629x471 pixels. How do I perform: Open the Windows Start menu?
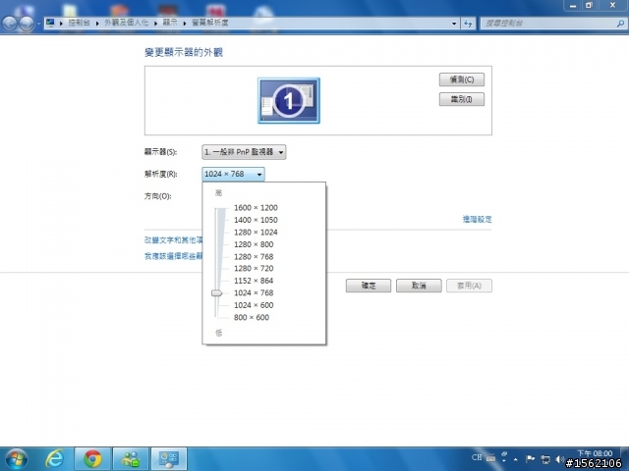16,459
